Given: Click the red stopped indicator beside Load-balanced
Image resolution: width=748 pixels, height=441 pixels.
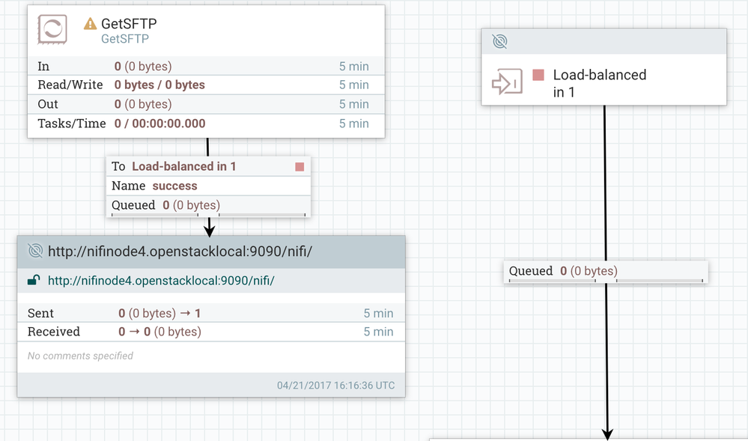Looking at the screenshot, I should click(x=538, y=75).
